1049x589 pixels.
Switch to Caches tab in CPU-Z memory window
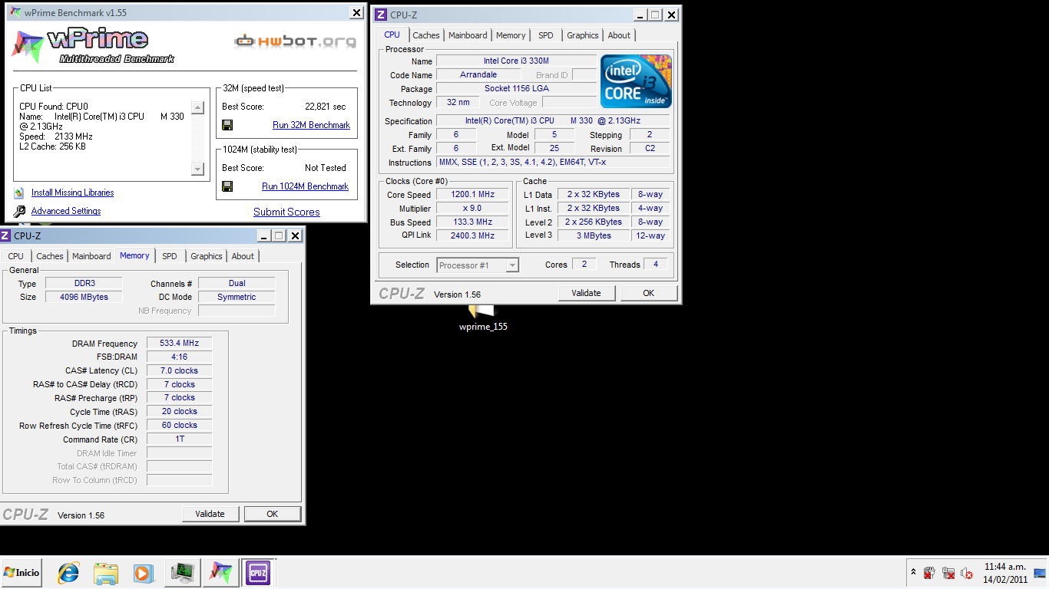tap(50, 256)
